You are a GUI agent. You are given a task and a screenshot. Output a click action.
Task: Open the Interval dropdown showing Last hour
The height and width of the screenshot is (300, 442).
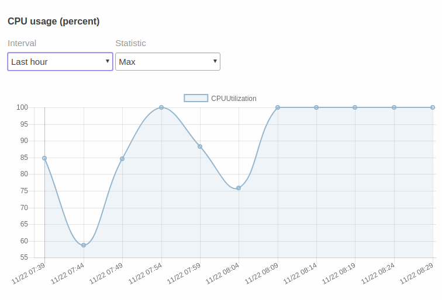pos(60,62)
